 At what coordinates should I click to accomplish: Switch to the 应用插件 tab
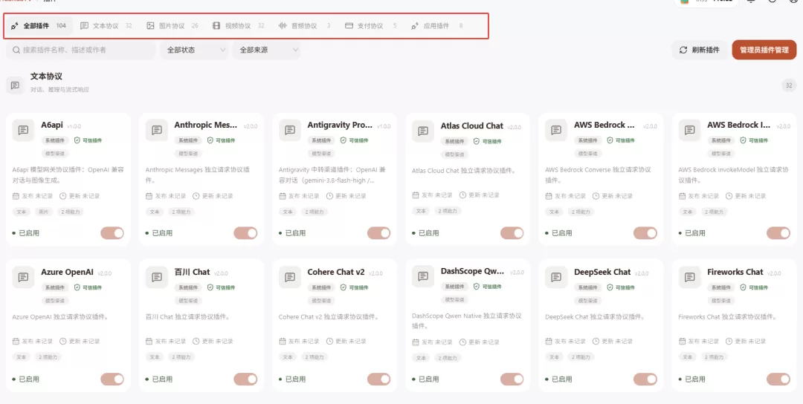(x=437, y=25)
